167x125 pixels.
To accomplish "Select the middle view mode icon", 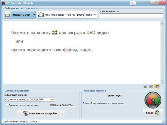I will [x=151, y=87].
